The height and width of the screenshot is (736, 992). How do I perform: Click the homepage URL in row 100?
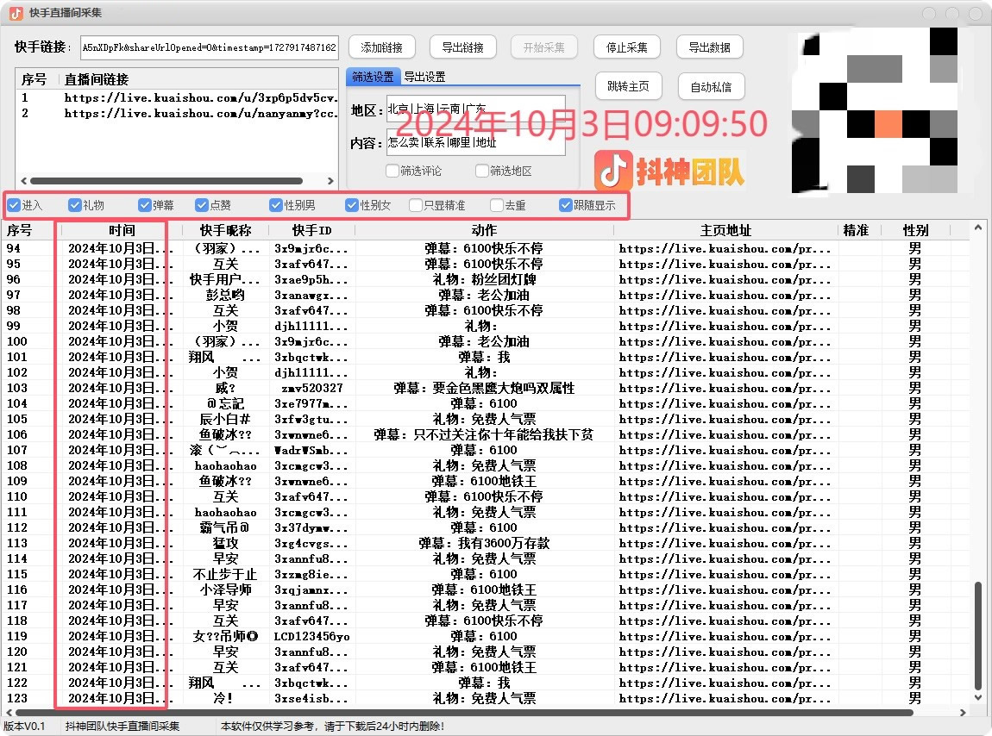[725, 342]
